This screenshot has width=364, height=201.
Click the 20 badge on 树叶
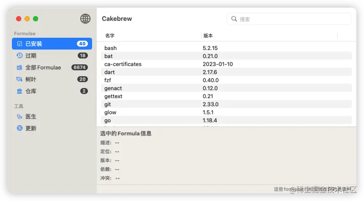[x=82, y=79]
